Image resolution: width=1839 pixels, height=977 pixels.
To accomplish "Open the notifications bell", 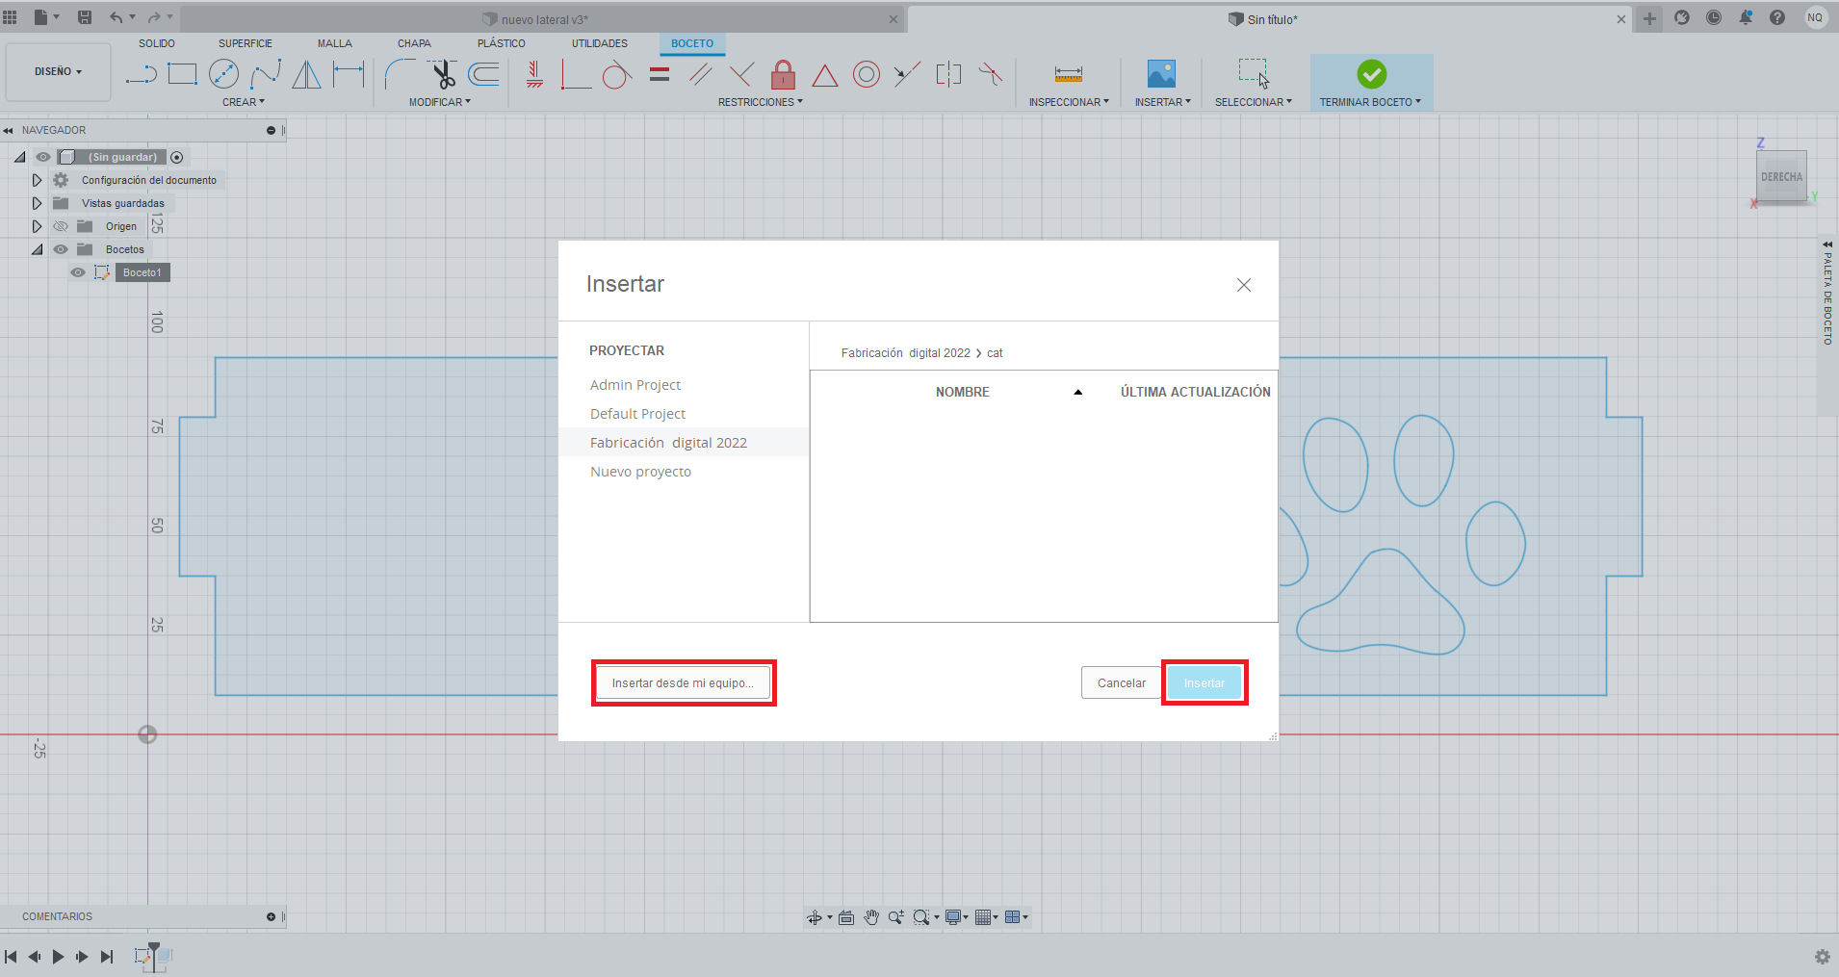I will click(x=1746, y=17).
